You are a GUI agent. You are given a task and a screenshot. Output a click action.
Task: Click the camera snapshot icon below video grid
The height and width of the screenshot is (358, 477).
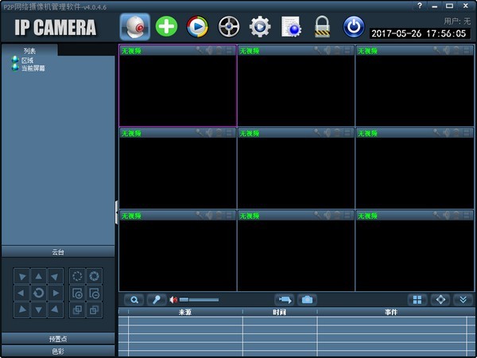[x=307, y=300]
